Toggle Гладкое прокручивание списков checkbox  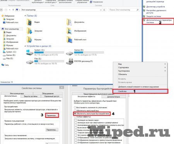pyautogui.click(x=76, y=132)
